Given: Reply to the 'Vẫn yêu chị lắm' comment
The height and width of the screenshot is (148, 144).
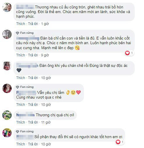Looking at the screenshot, I should click(x=33, y=105).
